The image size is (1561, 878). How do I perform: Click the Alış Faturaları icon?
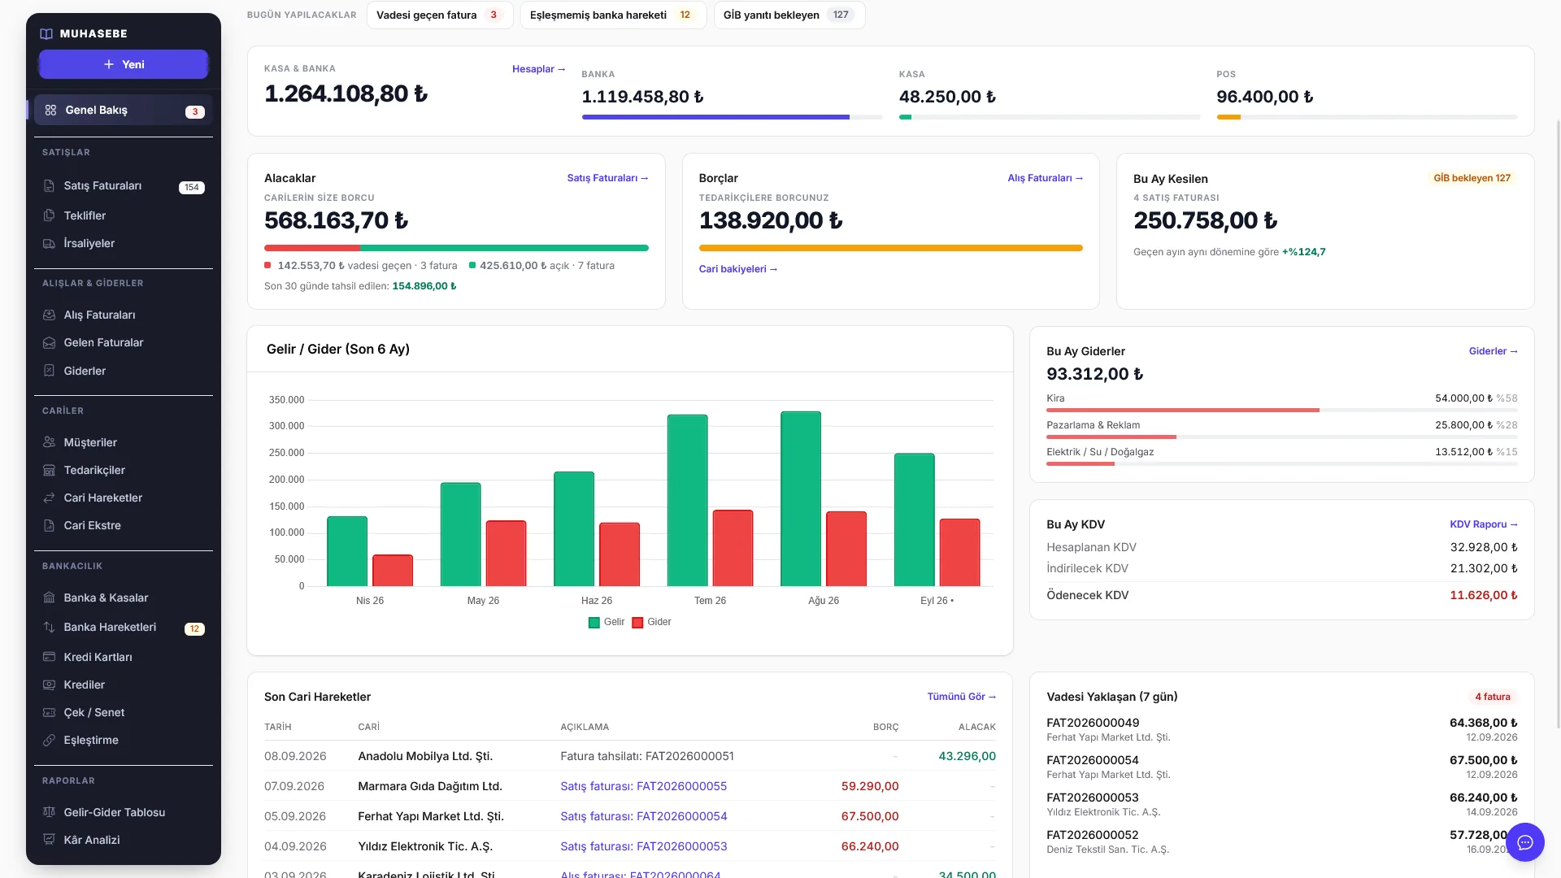click(x=49, y=315)
